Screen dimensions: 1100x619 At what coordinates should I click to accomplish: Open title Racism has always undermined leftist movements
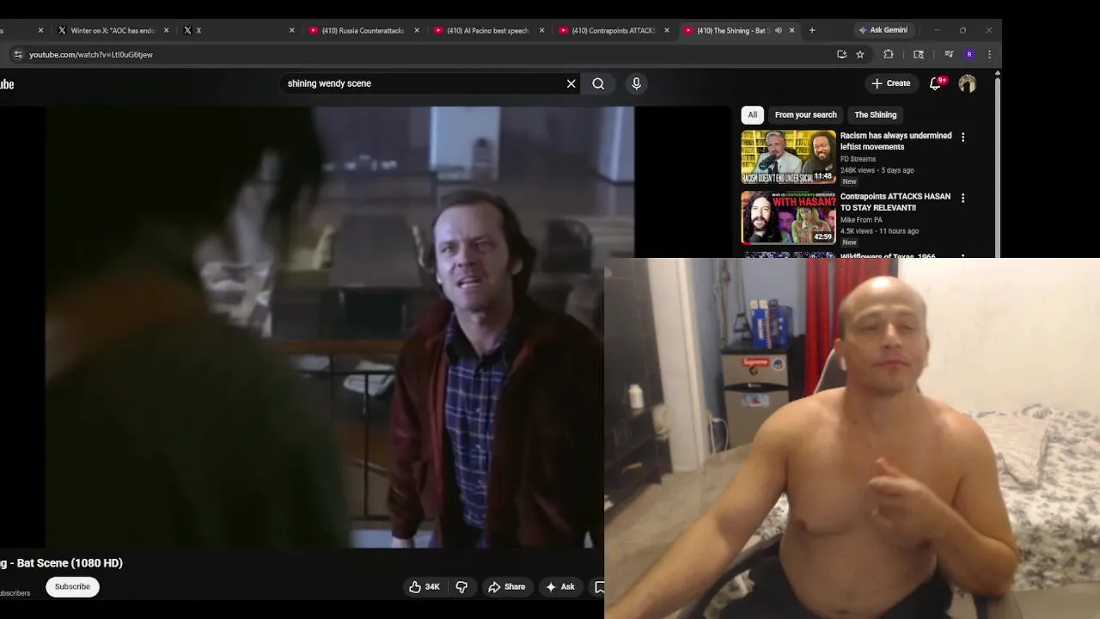click(x=895, y=141)
